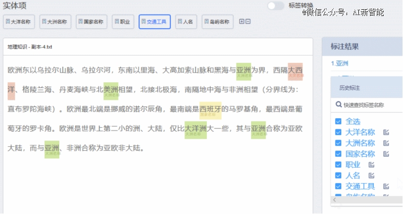
Task: Uncheck the 大洋名称 checkbox in history list
Action: tap(338, 132)
